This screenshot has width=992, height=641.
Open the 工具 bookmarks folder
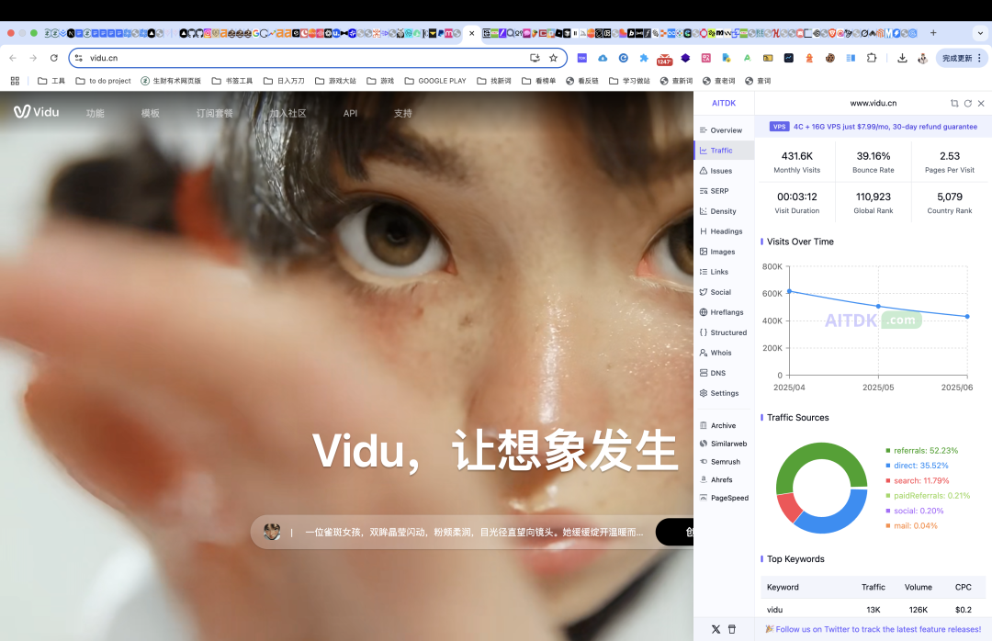click(x=51, y=81)
